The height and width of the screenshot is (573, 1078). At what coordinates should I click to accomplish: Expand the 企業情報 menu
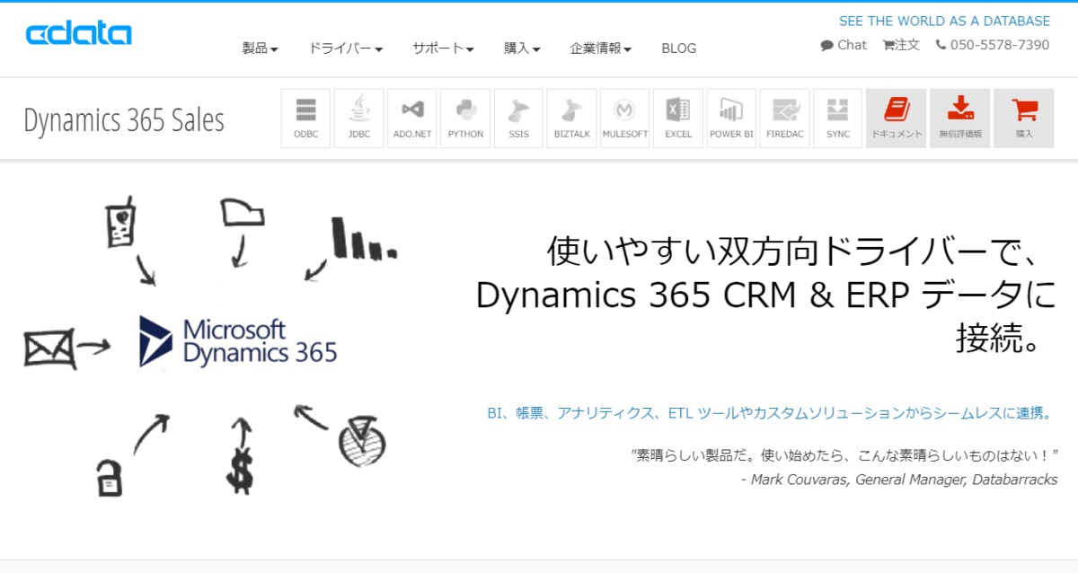pyautogui.click(x=601, y=48)
